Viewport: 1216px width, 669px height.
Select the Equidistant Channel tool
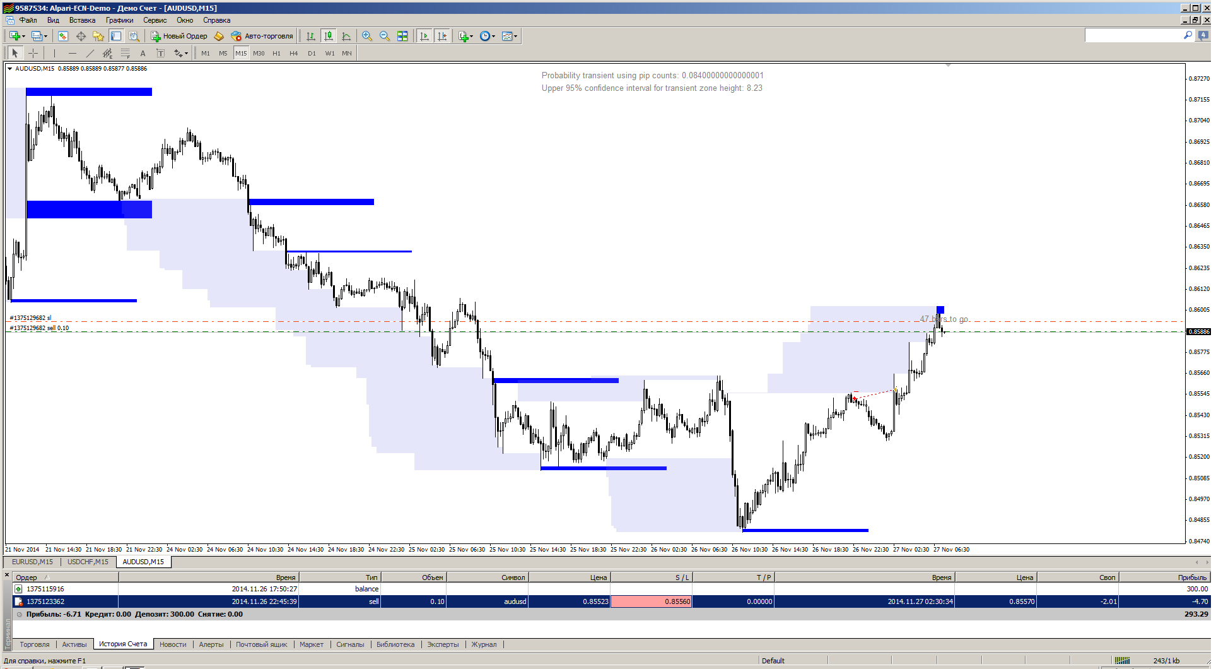pos(107,53)
